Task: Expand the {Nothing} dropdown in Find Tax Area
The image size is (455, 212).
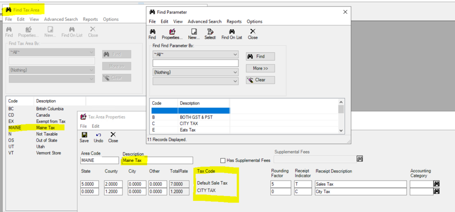Action: tap(92, 70)
